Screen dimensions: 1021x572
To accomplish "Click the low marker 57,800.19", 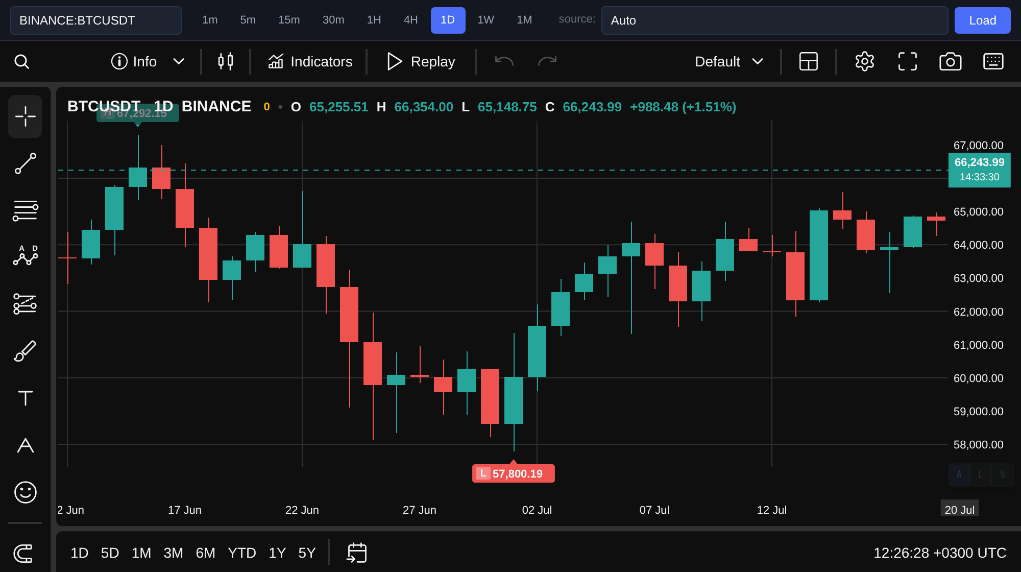I will point(513,473).
